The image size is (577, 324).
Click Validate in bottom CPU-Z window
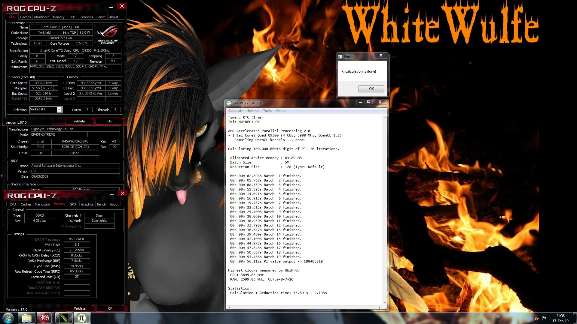pos(80,308)
